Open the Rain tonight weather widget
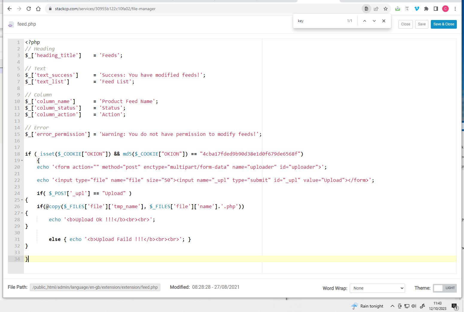The height and width of the screenshot is (312, 464). 367,306
